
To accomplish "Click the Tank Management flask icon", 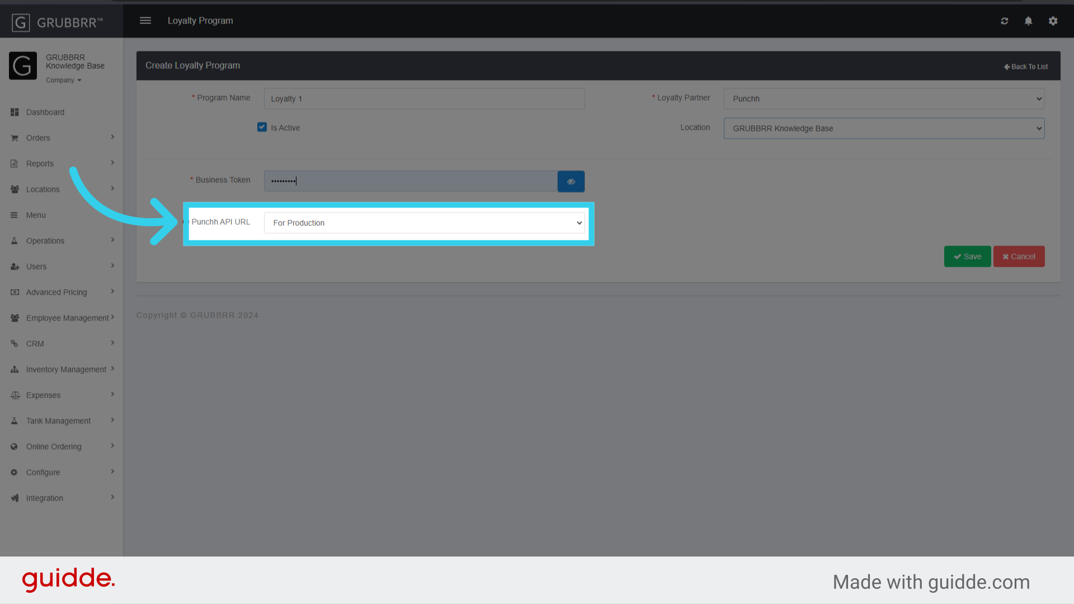I will tap(15, 421).
